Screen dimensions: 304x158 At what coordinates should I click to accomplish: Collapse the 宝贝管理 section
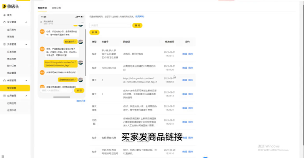click(x=26, y=22)
